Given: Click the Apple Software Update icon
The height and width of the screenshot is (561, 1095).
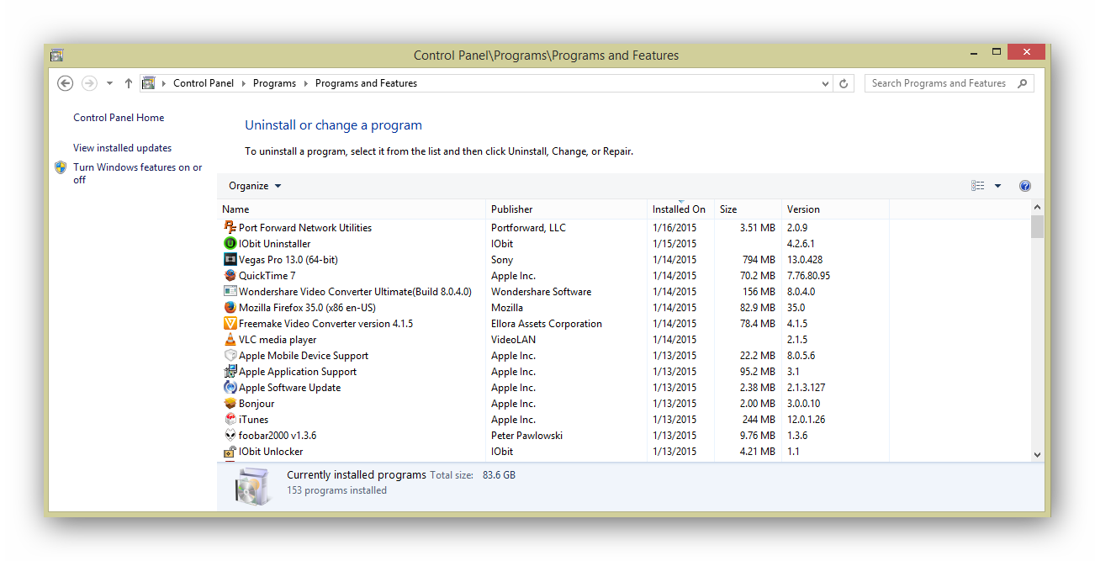Looking at the screenshot, I should pyautogui.click(x=230, y=387).
